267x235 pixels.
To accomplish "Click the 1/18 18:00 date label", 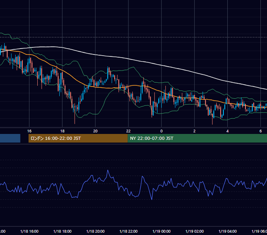I will 62,231.
